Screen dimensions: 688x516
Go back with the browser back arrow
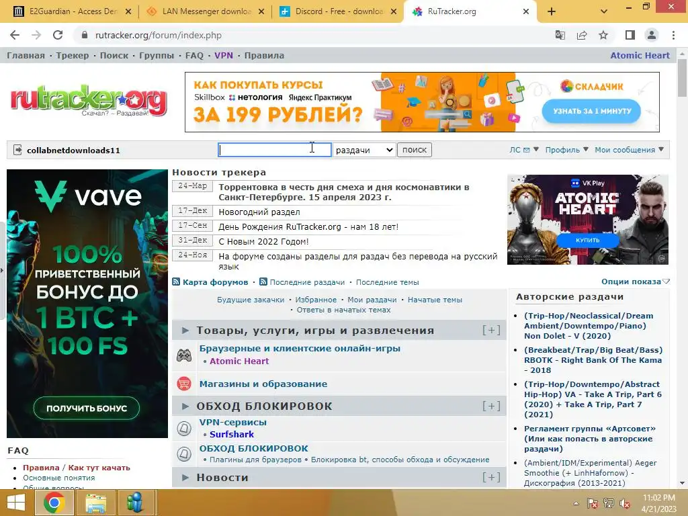[15, 35]
